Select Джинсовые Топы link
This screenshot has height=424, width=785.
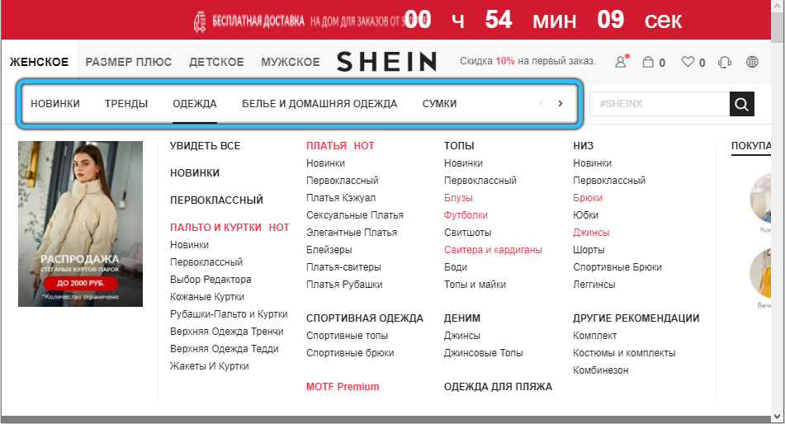point(484,353)
